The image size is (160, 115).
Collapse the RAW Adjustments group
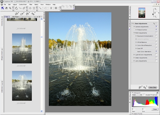(134, 33)
